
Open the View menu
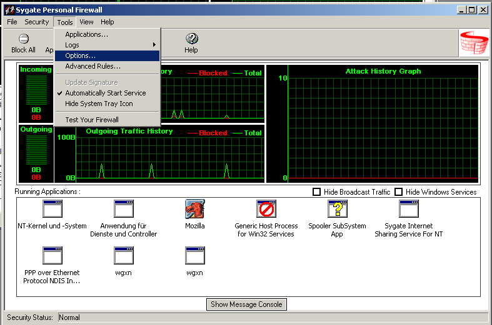[x=86, y=22]
